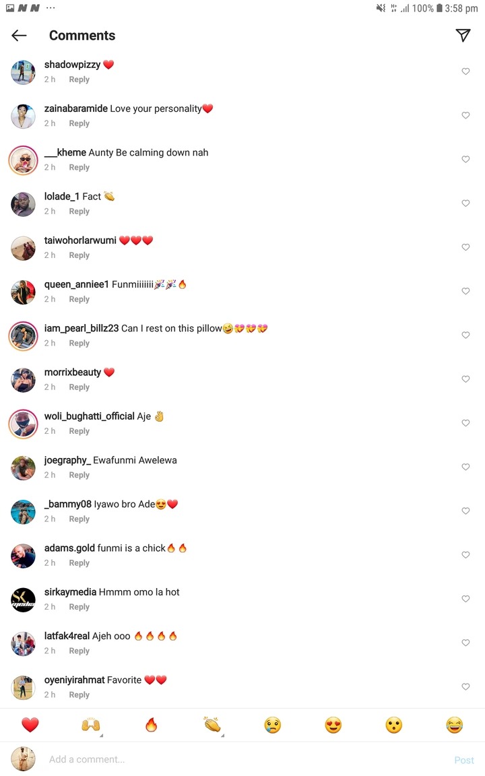The width and height of the screenshot is (485, 776).
Task: Insert the surprised face quick emoji
Action: coord(394,725)
